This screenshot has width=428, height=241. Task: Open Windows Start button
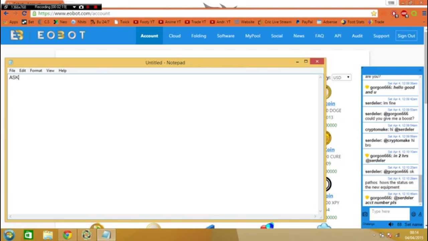pos(9,235)
